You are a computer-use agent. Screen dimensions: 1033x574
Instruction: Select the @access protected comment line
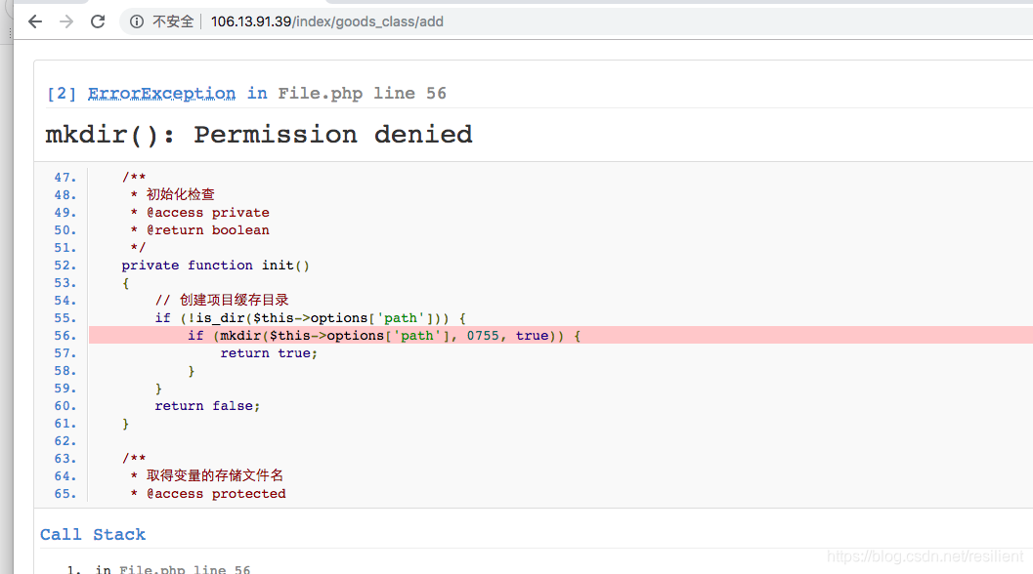pyautogui.click(x=208, y=494)
